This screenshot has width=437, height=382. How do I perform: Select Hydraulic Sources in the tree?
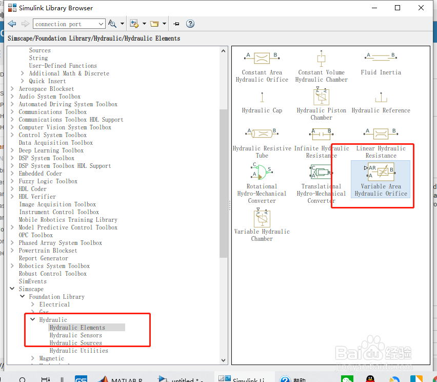pyautogui.click(x=75, y=342)
